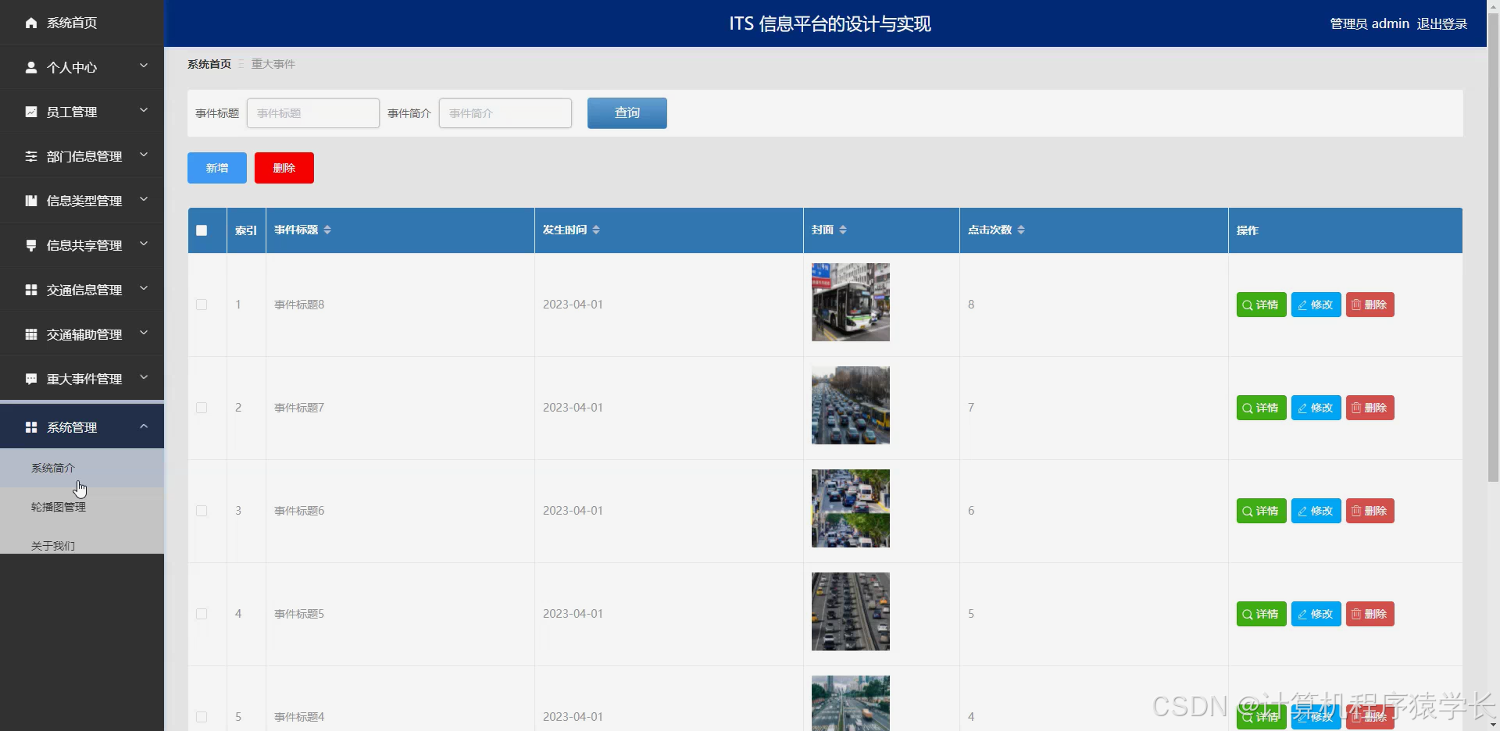Click the chart icon for 员工管理
The width and height of the screenshot is (1500, 731).
[x=31, y=112]
